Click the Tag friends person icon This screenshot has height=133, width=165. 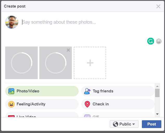pyautogui.click(x=87, y=91)
